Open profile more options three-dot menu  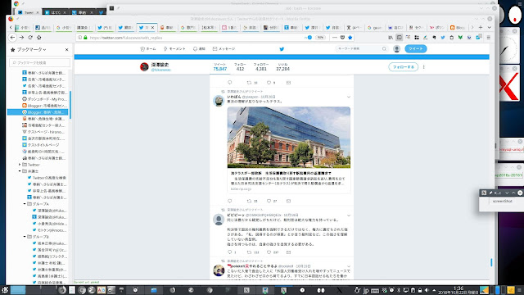(x=424, y=67)
